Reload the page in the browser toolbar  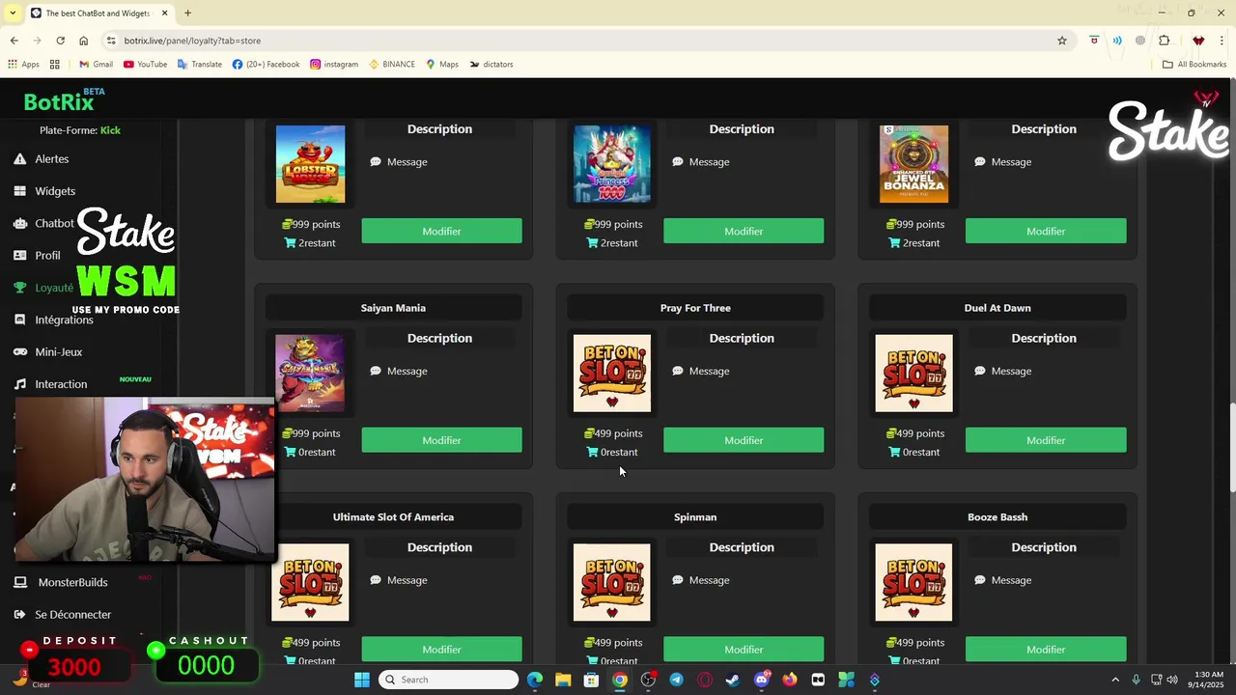60,41
